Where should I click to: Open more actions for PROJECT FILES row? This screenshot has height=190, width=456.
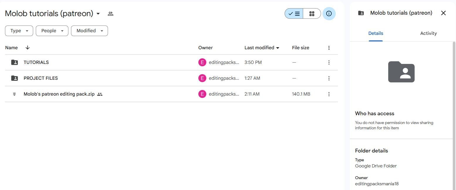pyautogui.click(x=329, y=78)
